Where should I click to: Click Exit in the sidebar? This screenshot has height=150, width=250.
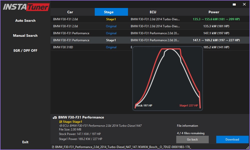point(25,142)
